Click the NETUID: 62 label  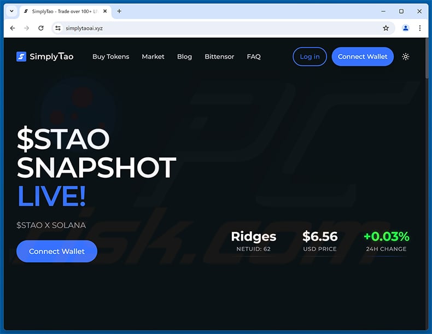[254, 249]
